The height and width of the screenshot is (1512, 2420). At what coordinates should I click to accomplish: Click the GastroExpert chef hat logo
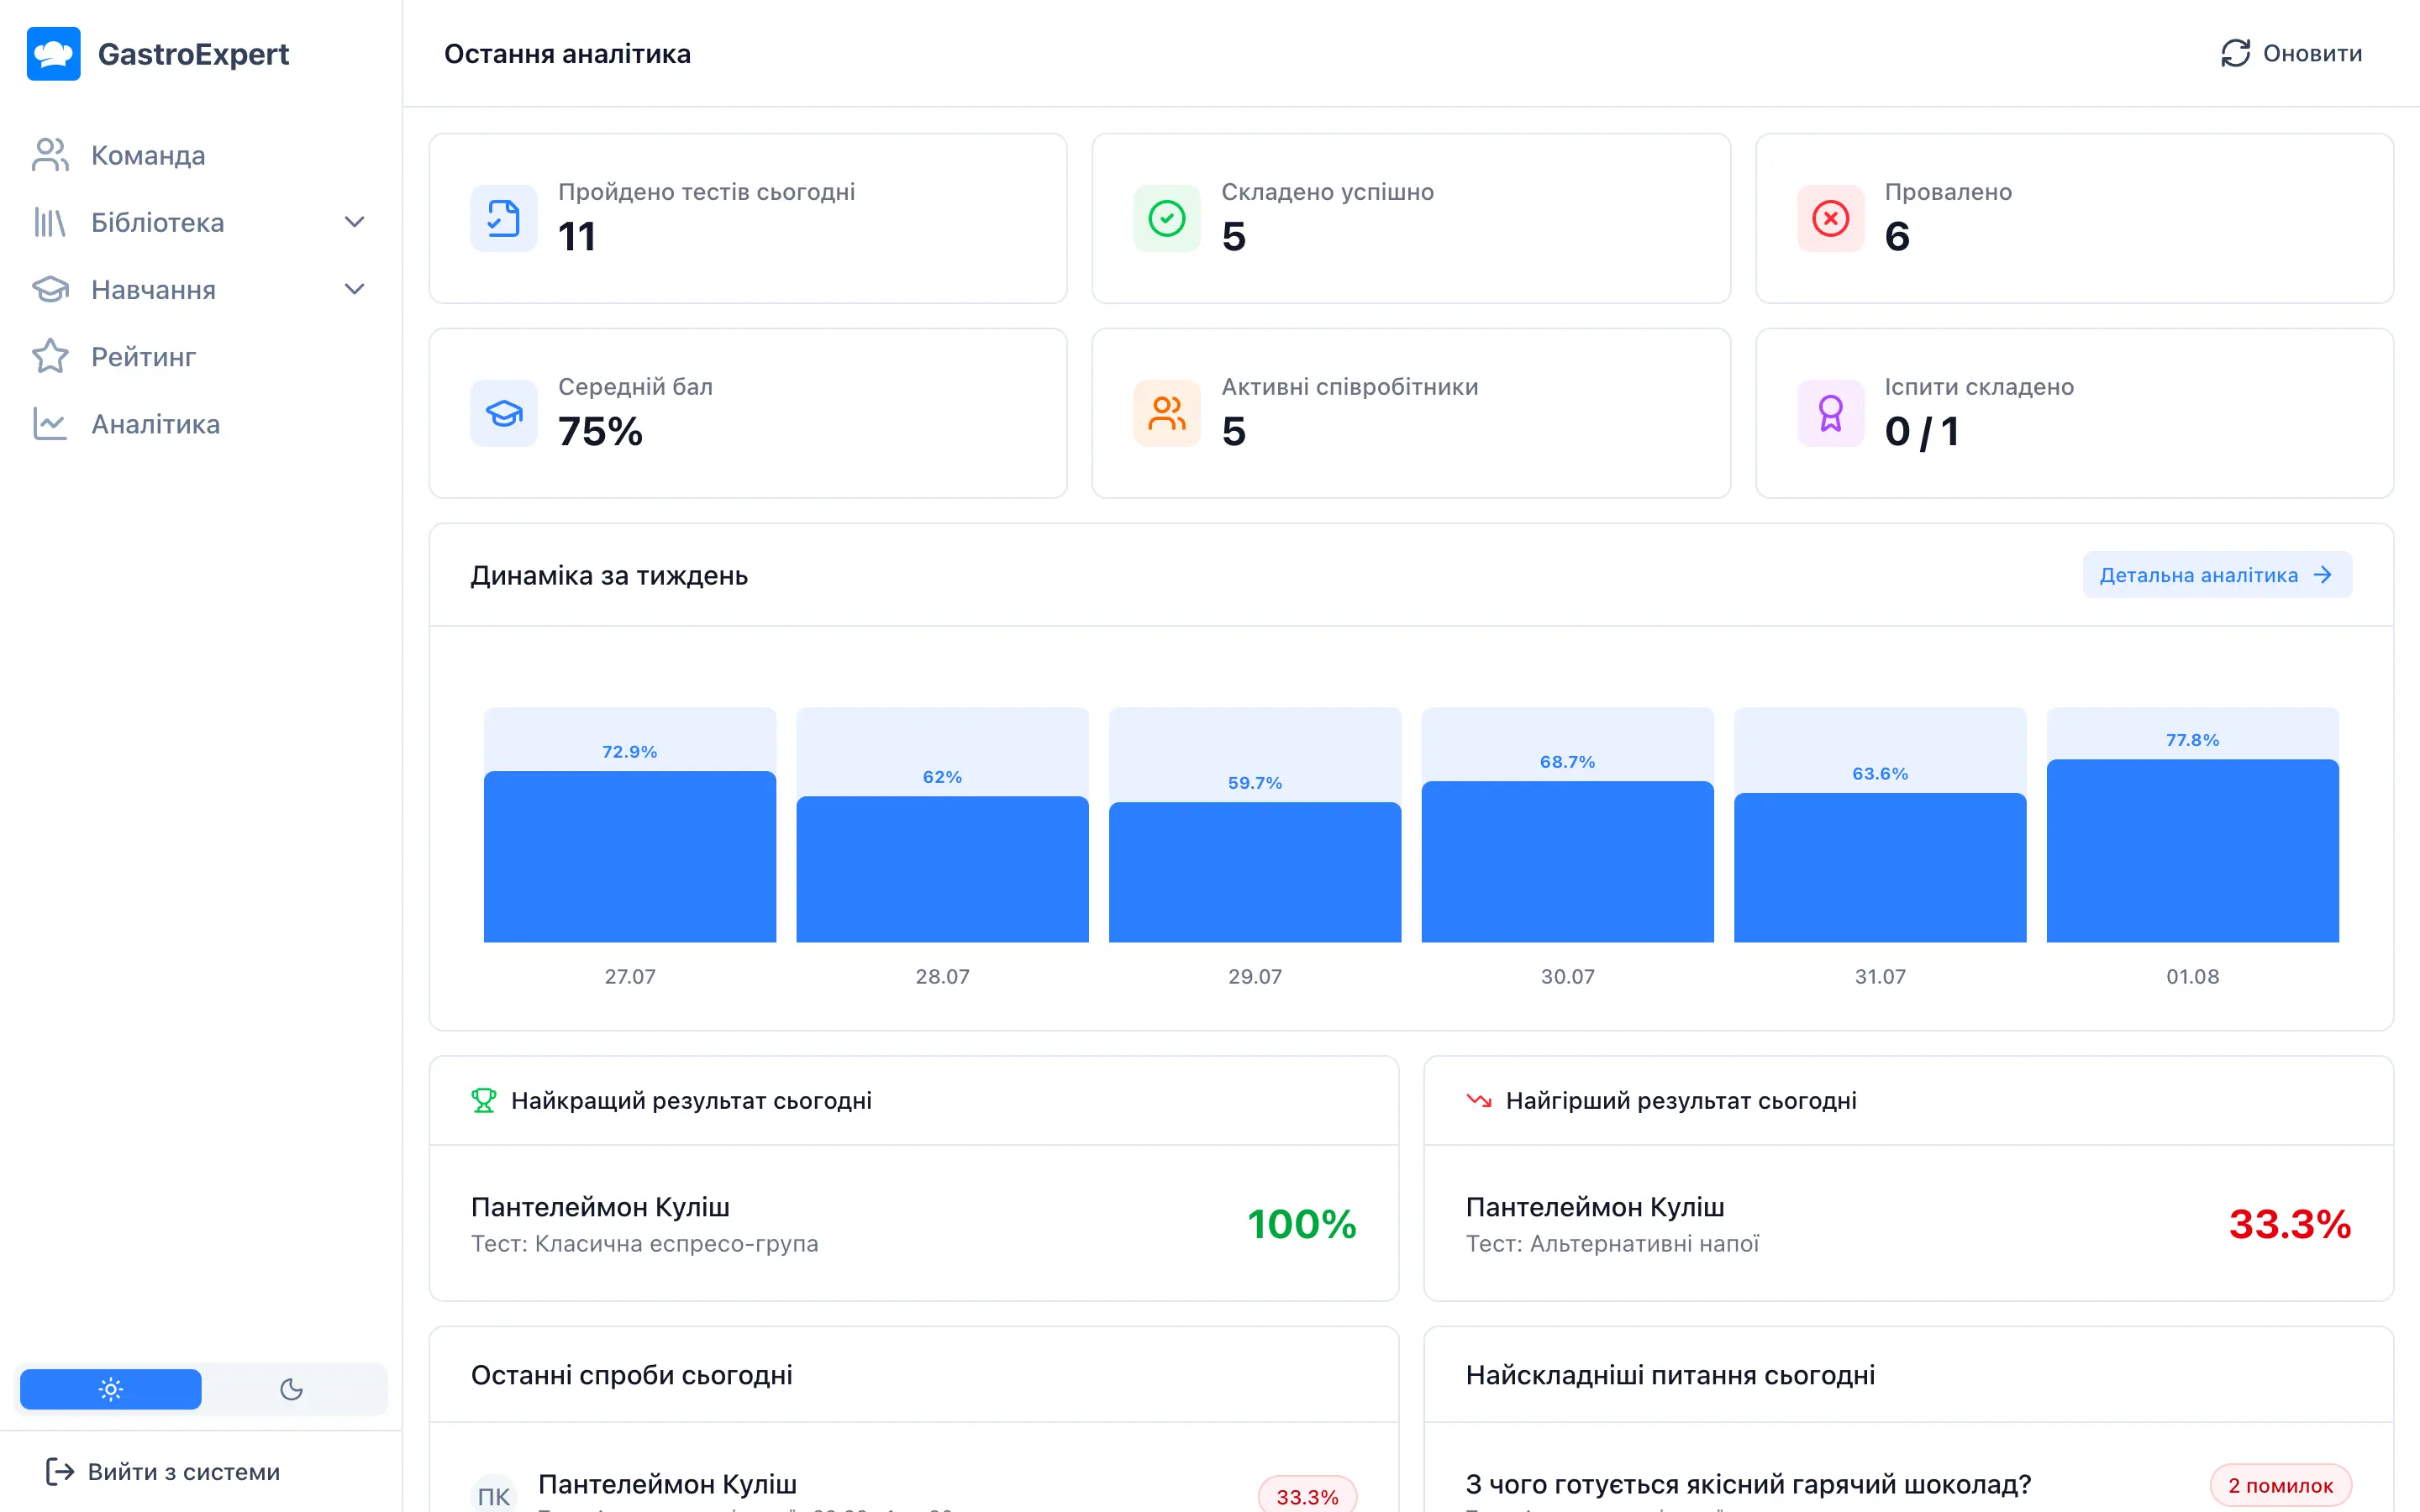[x=53, y=54]
